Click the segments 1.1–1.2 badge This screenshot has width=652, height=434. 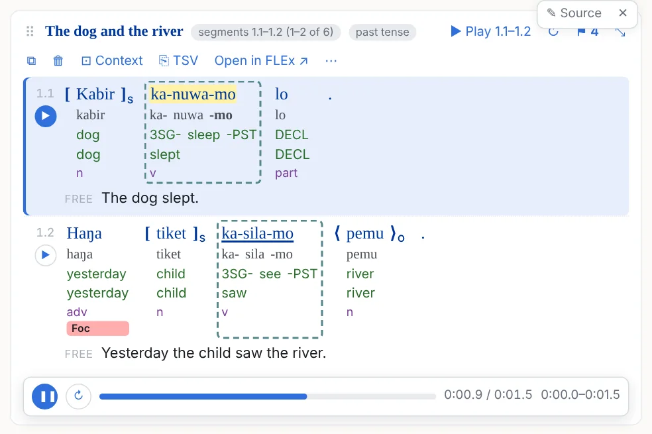[266, 32]
